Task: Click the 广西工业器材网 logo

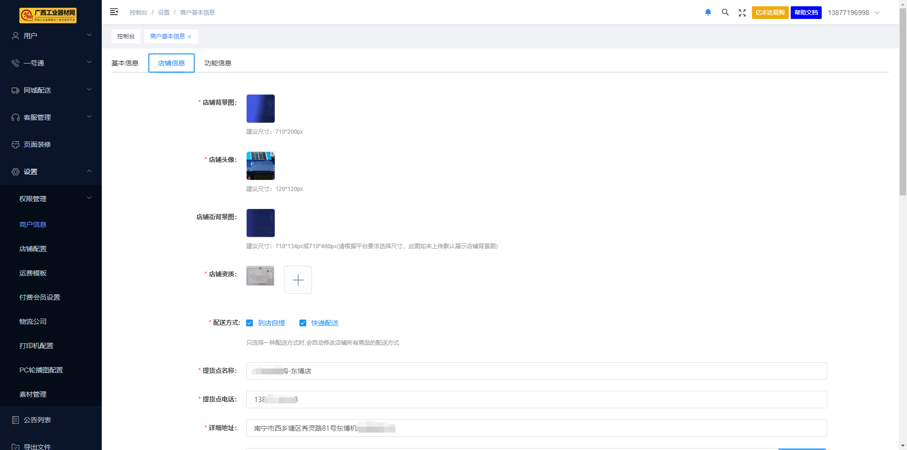Action: (x=48, y=15)
